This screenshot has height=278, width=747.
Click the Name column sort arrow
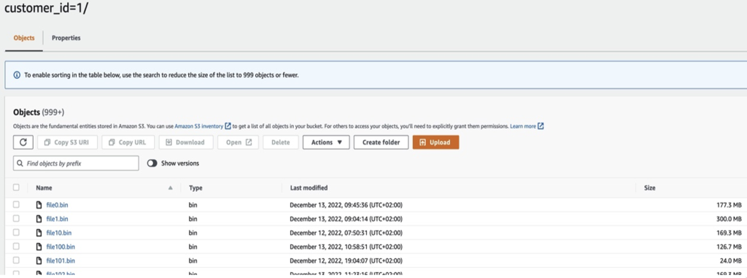[170, 188]
